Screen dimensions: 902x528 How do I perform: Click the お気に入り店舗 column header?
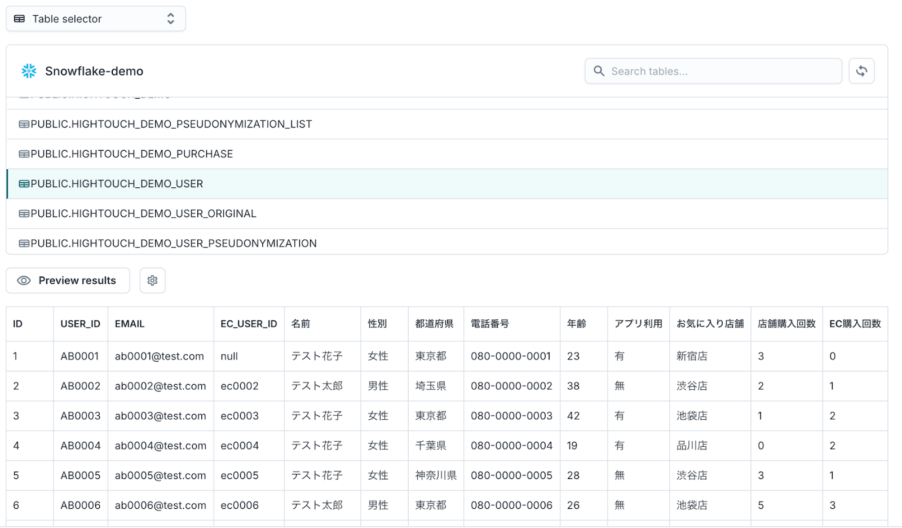point(710,324)
